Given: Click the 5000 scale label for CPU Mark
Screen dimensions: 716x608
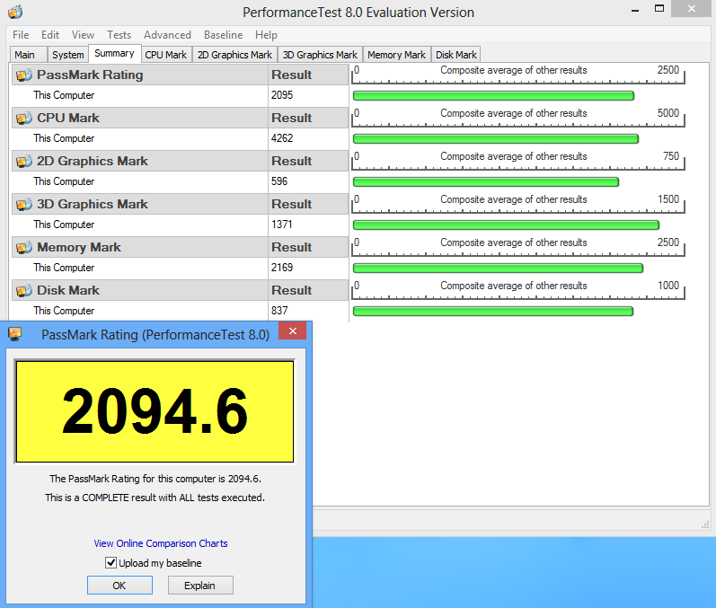Looking at the screenshot, I should (668, 113).
